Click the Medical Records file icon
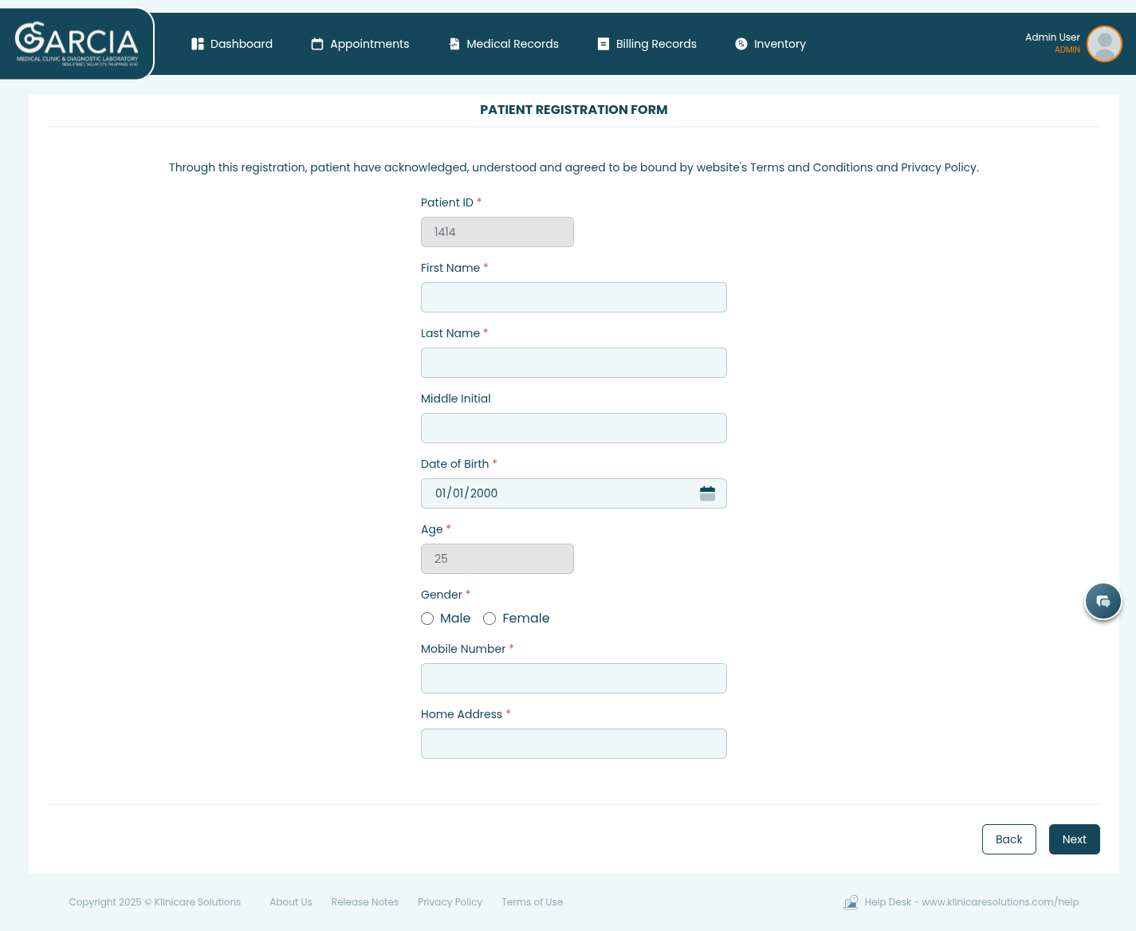This screenshot has height=931, width=1136. (454, 44)
